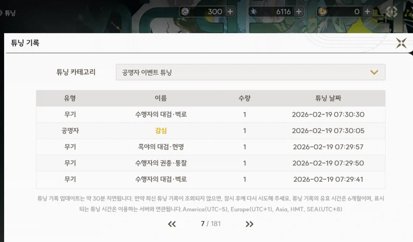This screenshot has width=413, height=242.
Task: Select the 유형 column header
Action: tap(70, 98)
